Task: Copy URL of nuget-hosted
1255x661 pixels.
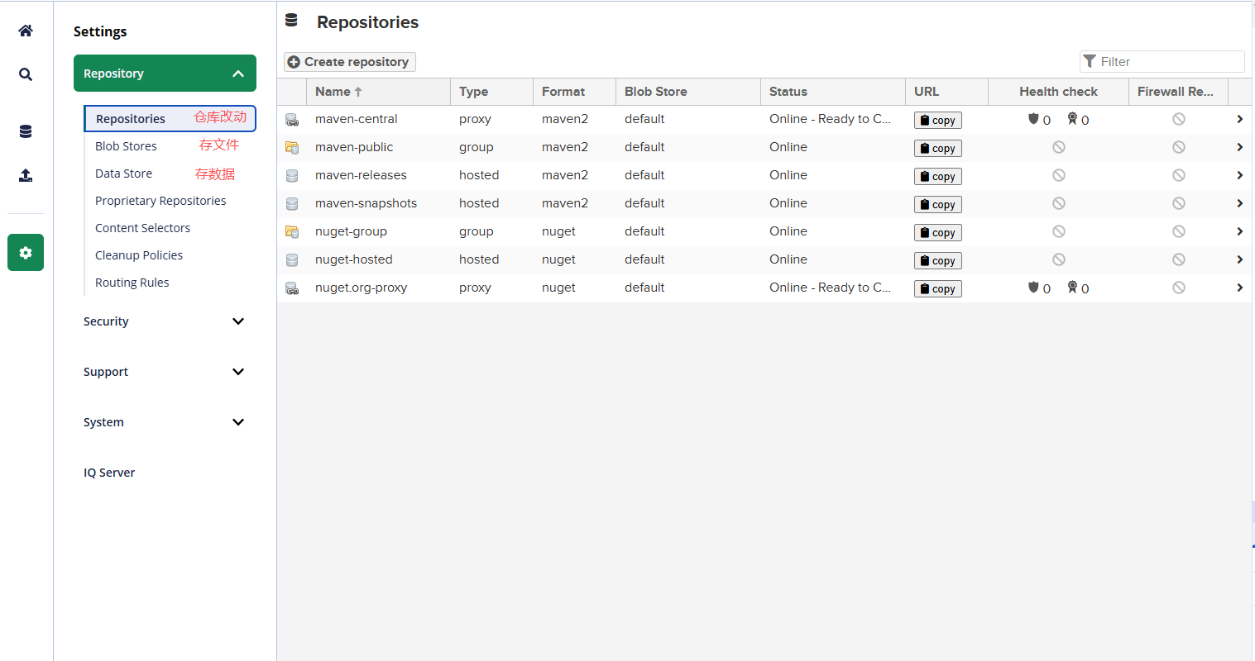Action: [x=937, y=260]
